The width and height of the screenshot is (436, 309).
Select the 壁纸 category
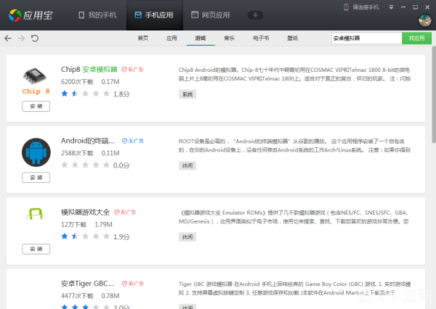[x=293, y=38]
